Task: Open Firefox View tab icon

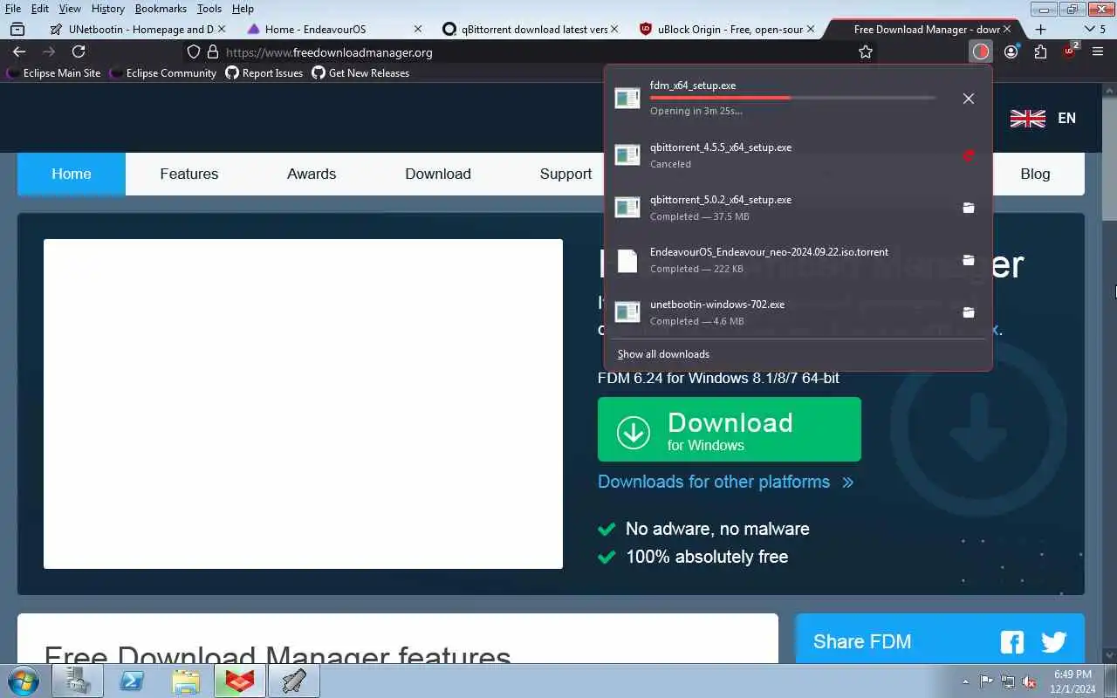Action: pyautogui.click(x=17, y=29)
